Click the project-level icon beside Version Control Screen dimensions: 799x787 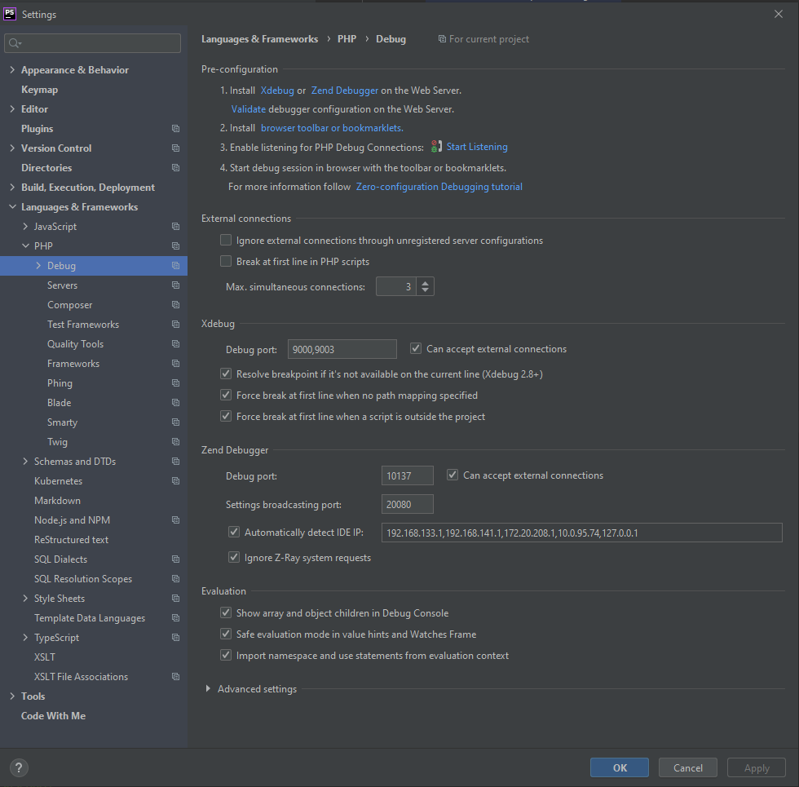[x=175, y=148]
